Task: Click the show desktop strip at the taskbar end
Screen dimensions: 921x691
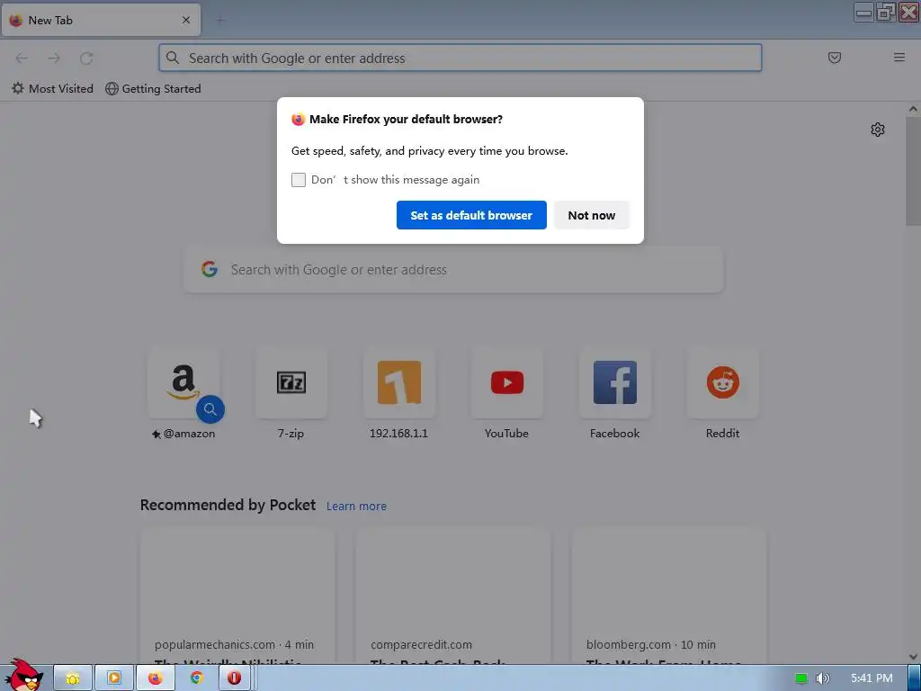Action: [x=915, y=678]
